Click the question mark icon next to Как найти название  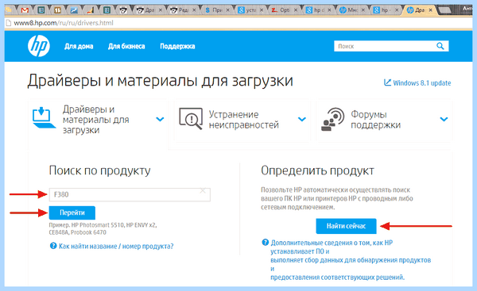point(53,246)
